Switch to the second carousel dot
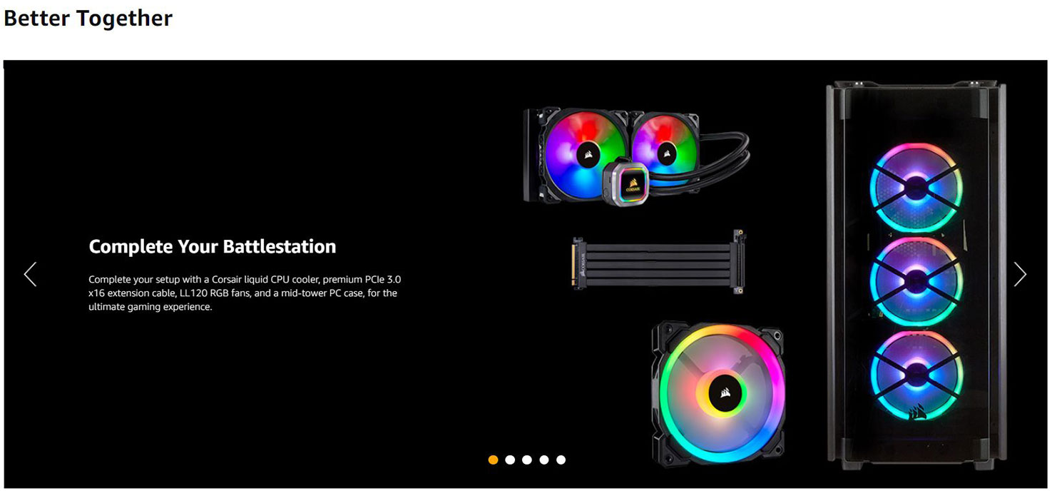This screenshot has width=1052, height=491. [x=510, y=460]
